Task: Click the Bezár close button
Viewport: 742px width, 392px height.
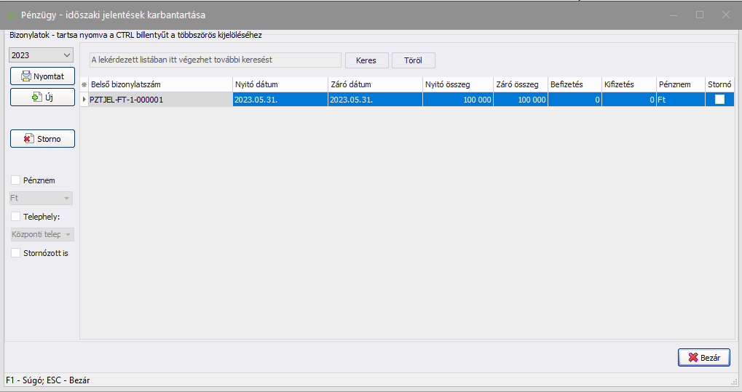Action: tap(703, 357)
